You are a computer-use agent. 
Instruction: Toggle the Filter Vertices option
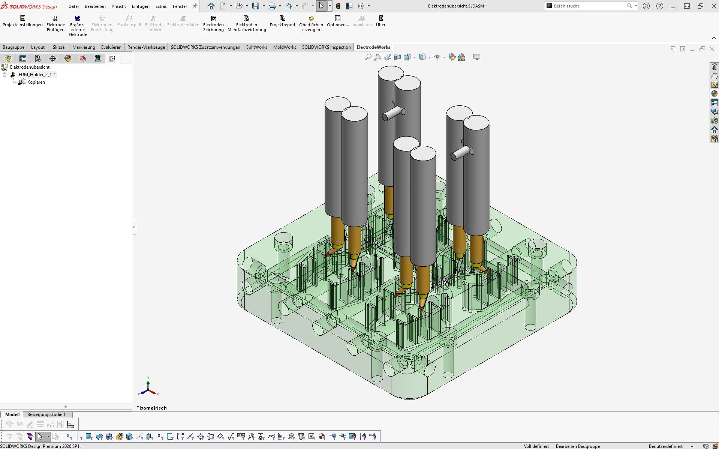[69, 437]
